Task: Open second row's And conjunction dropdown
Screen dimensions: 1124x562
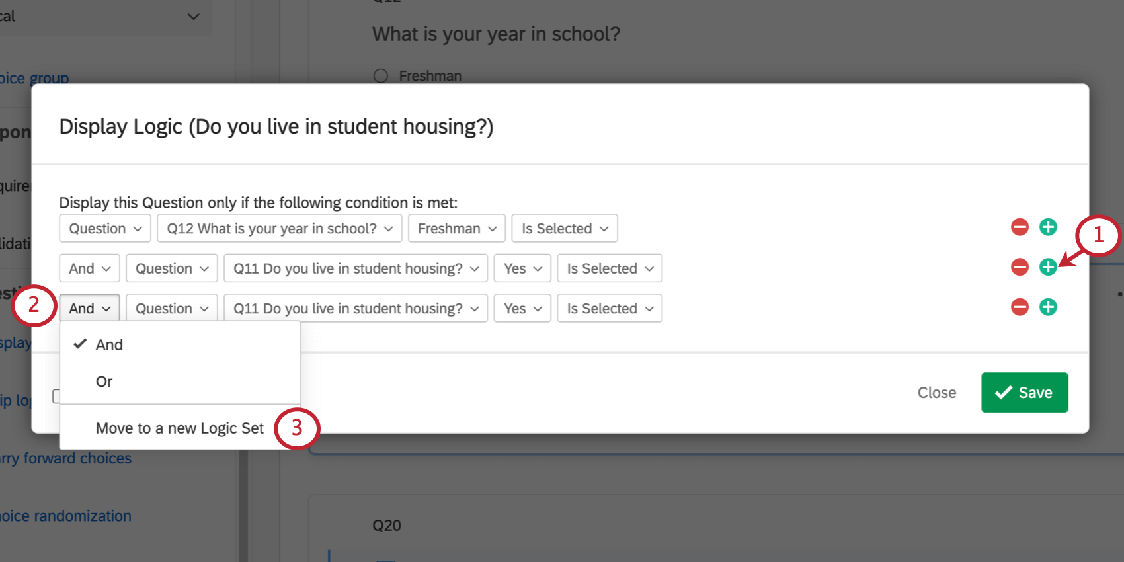Action: 90,268
